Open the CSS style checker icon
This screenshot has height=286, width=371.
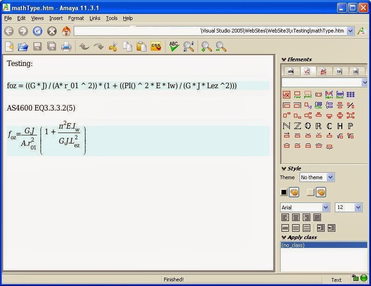(x=156, y=46)
